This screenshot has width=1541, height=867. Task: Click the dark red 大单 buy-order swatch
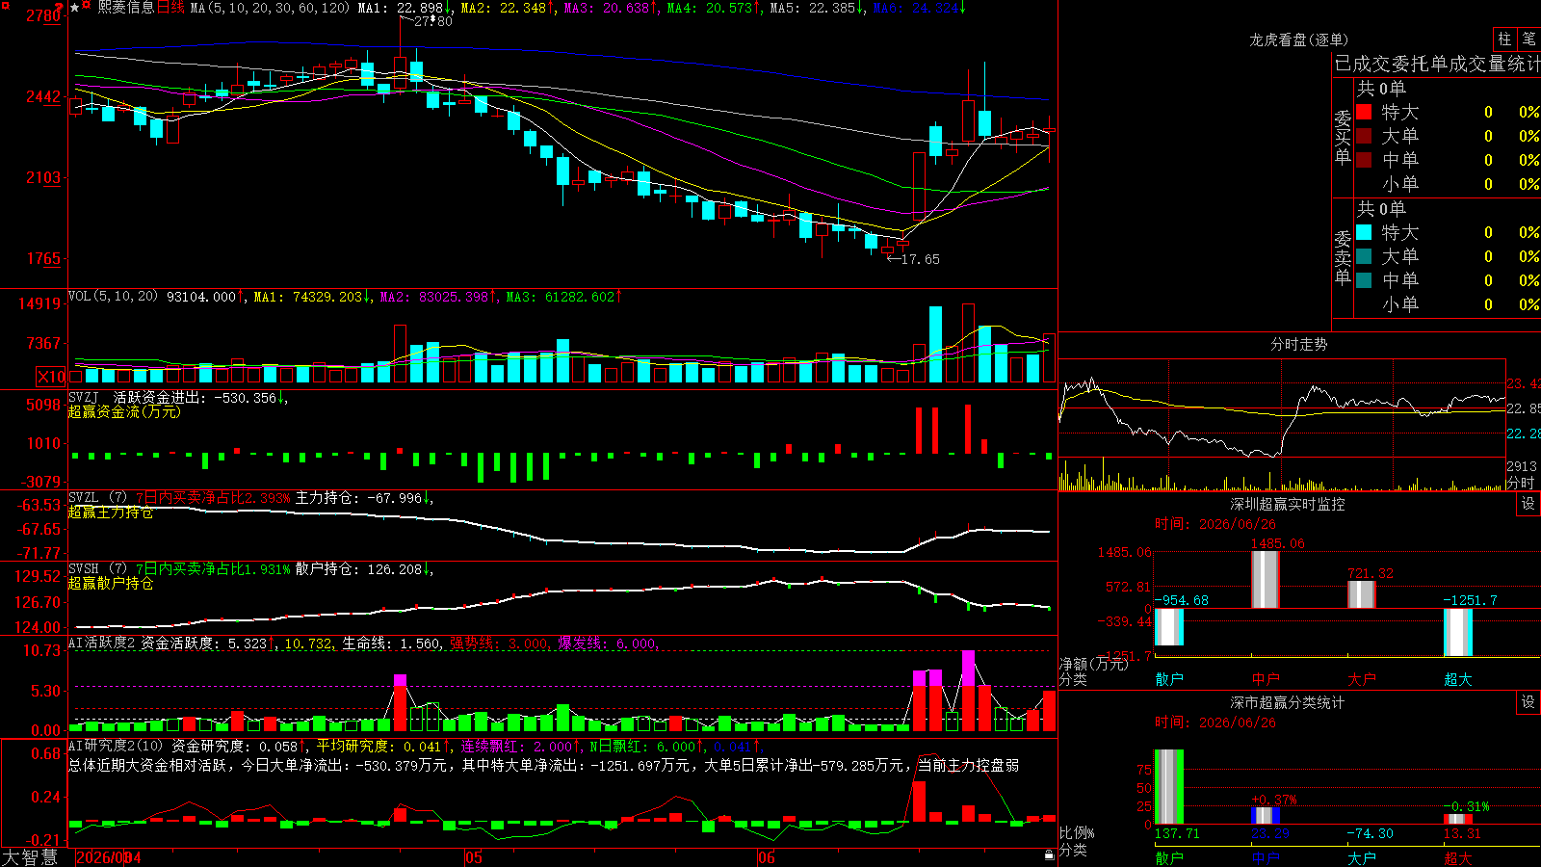pos(1364,136)
